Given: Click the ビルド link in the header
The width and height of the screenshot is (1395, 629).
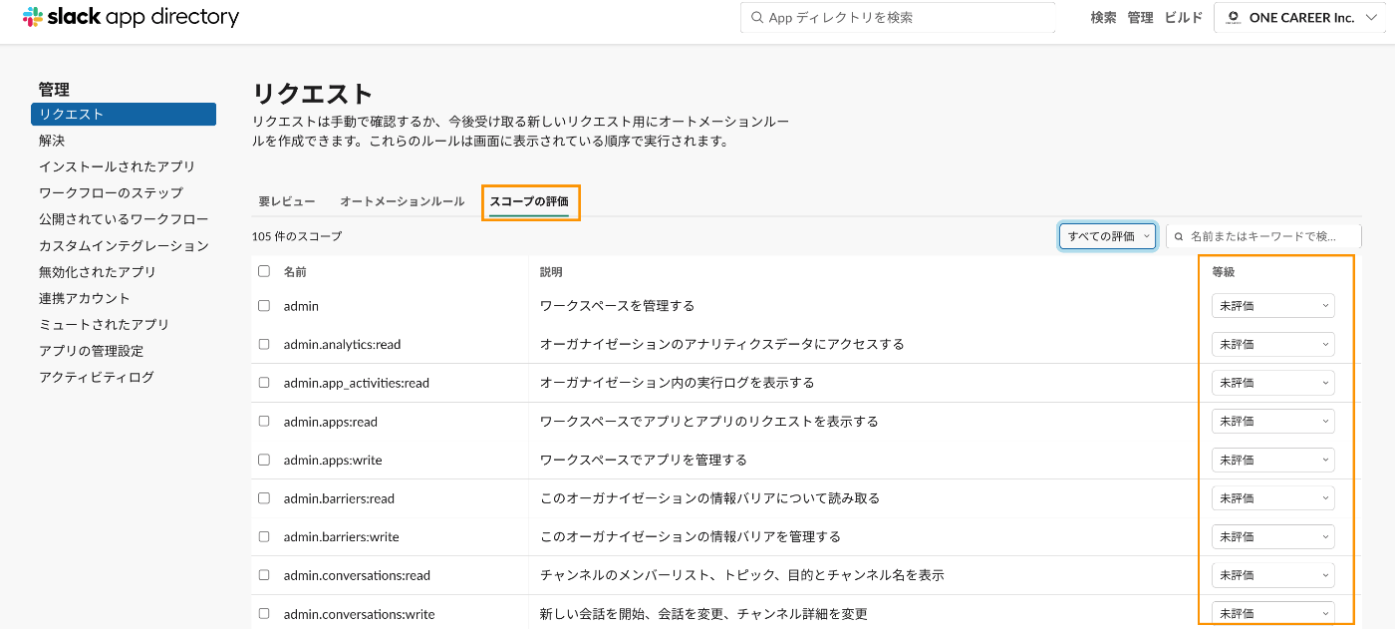Looking at the screenshot, I should point(1184,18).
